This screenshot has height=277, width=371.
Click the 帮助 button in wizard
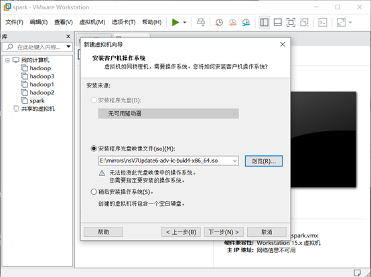pos(103,232)
